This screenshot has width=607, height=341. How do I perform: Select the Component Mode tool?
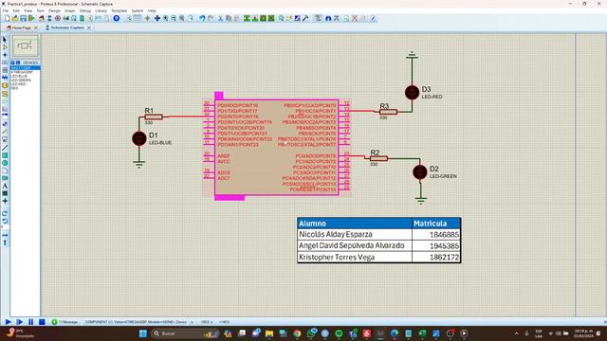click(5, 47)
